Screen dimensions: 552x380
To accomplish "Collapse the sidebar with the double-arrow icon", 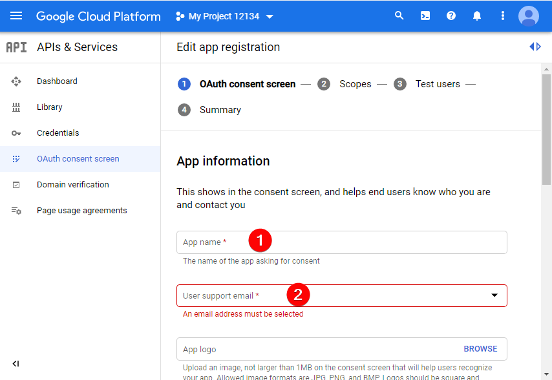I will [16, 363].
